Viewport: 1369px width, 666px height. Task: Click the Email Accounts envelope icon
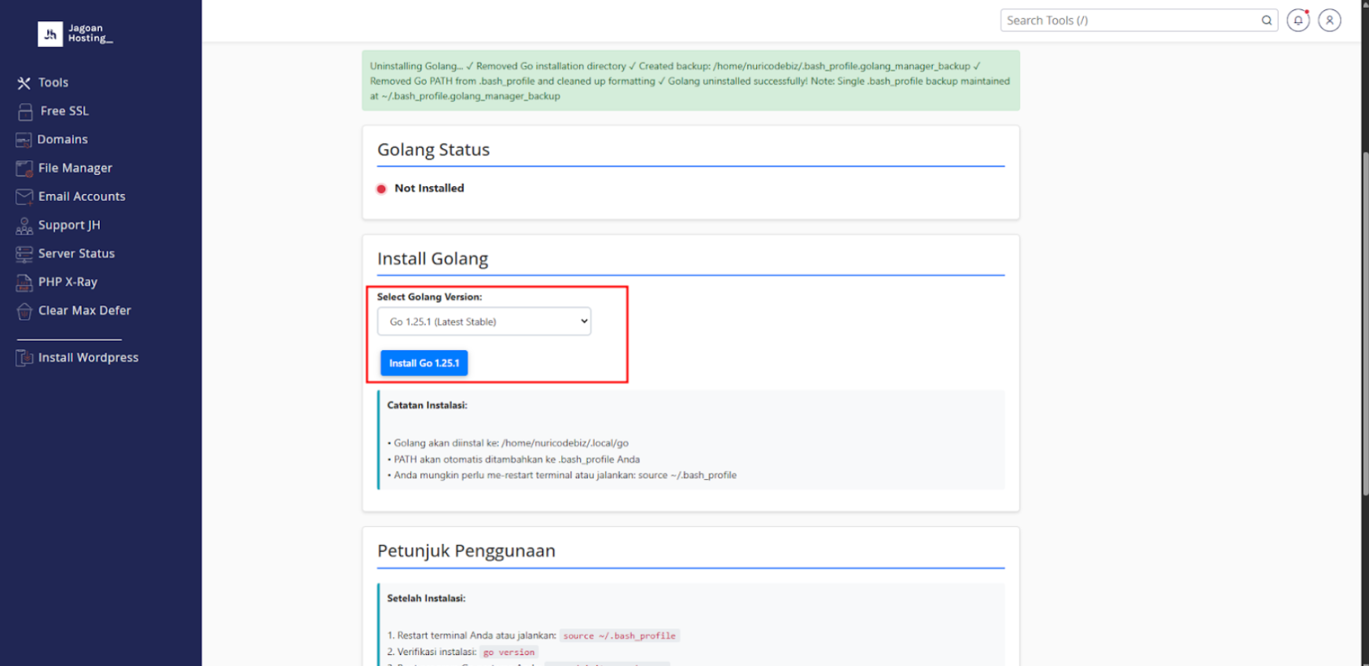coord(24,197)
